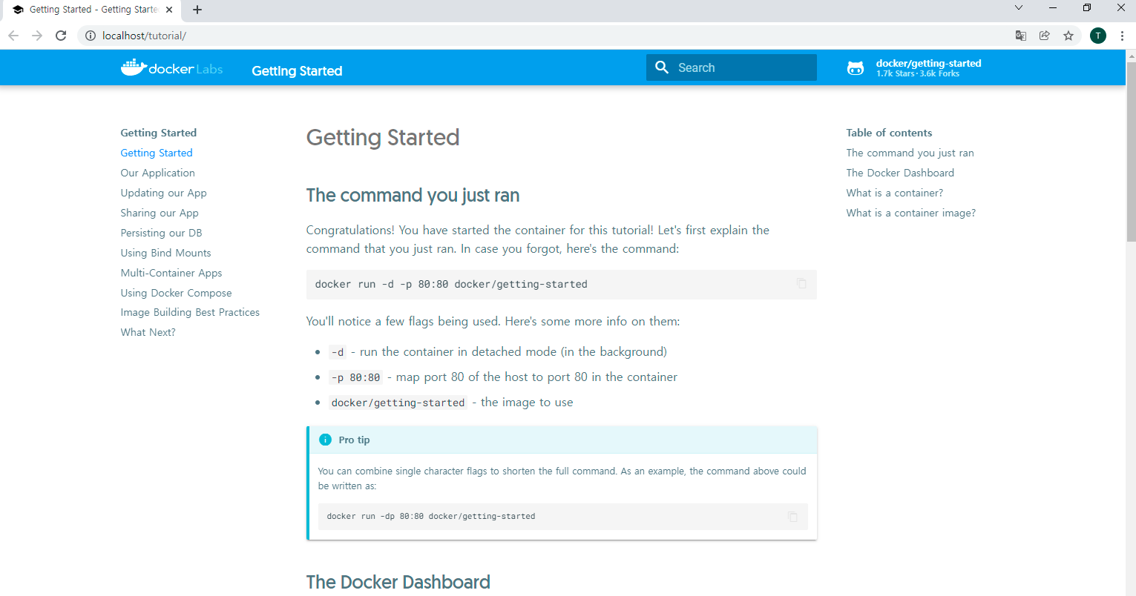
Task: Open the Getting Started sidebar page
Action: (x=157, y=153)
